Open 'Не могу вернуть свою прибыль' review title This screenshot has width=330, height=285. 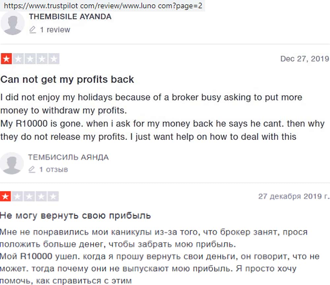[x=75, y=216]
